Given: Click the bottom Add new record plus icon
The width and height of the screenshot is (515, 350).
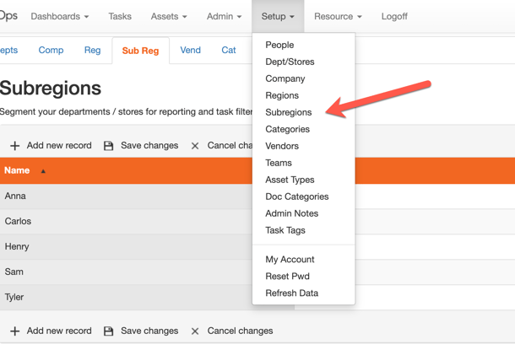Looking at the screenshot, I should [x=14, y=331].
